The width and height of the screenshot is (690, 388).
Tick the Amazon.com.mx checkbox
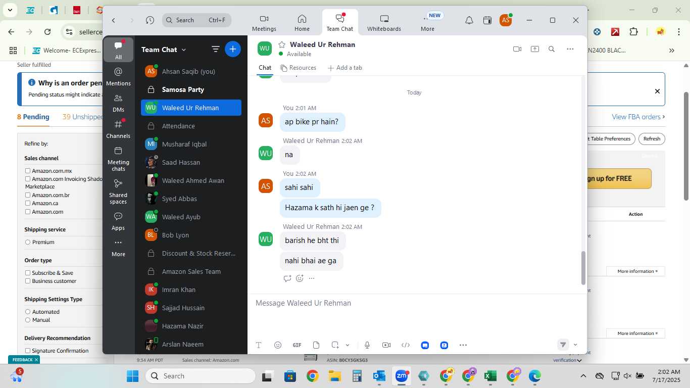[28, 171]
